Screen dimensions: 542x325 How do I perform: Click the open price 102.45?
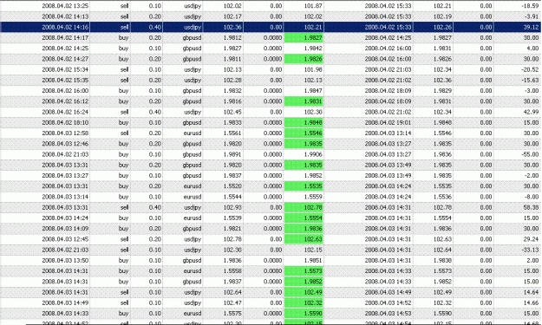click(x=232, y=112)
